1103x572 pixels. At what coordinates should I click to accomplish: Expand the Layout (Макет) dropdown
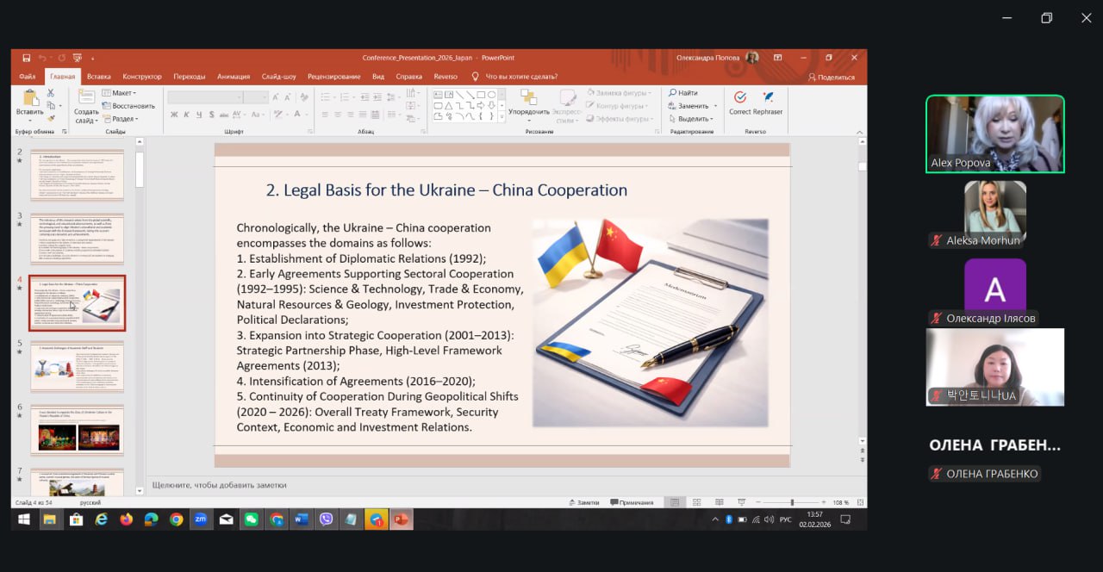[x=120, y=93]
